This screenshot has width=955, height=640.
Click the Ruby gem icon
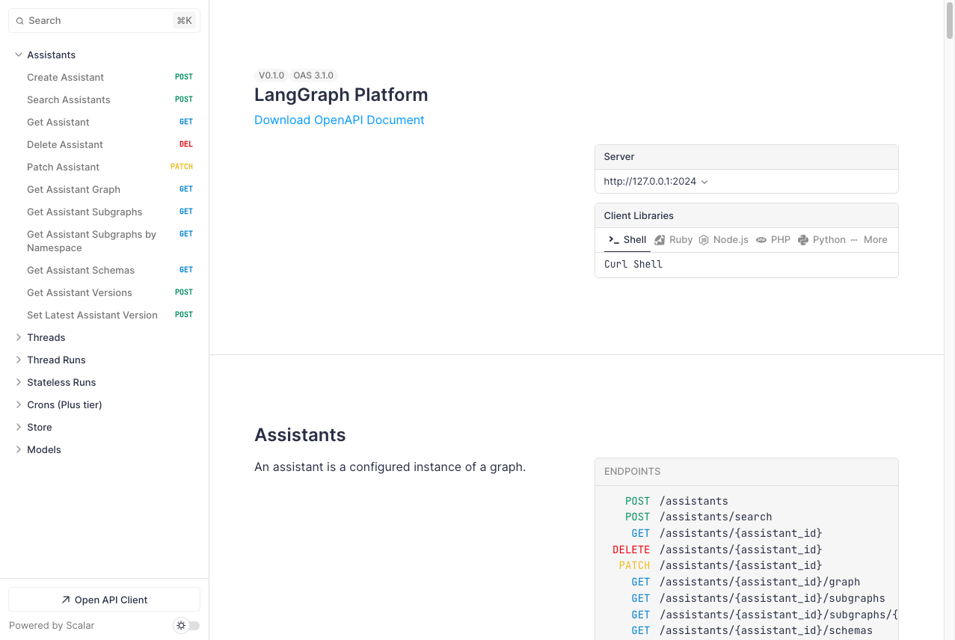point(660,240)
